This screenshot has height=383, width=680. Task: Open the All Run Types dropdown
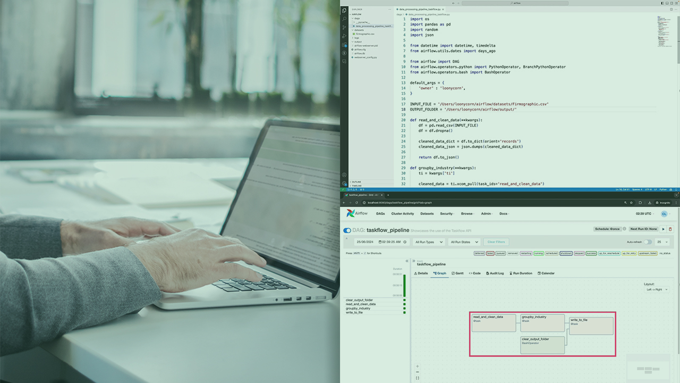click(x=428, y=242)
